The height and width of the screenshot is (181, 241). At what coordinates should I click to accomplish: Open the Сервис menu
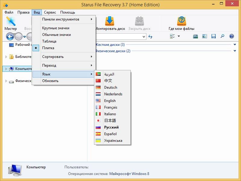point(50,12)
